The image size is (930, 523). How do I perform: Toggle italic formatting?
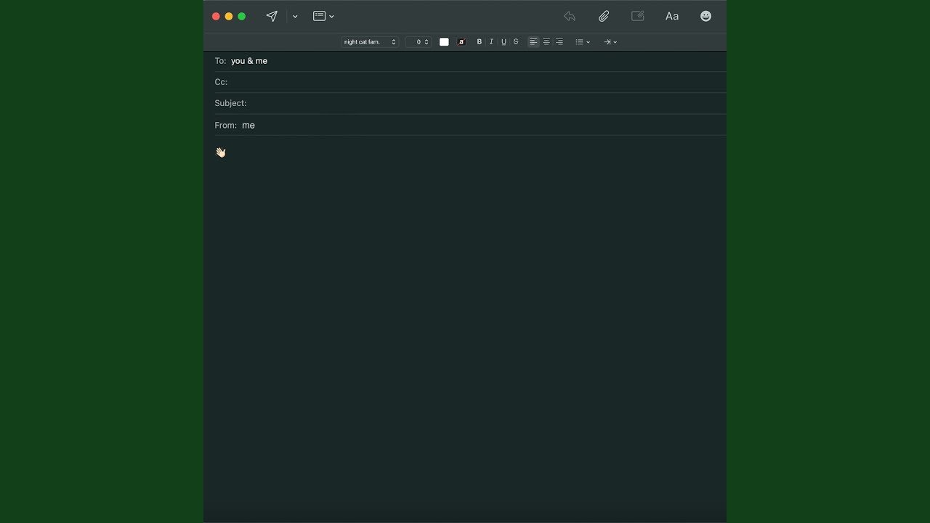491,42
